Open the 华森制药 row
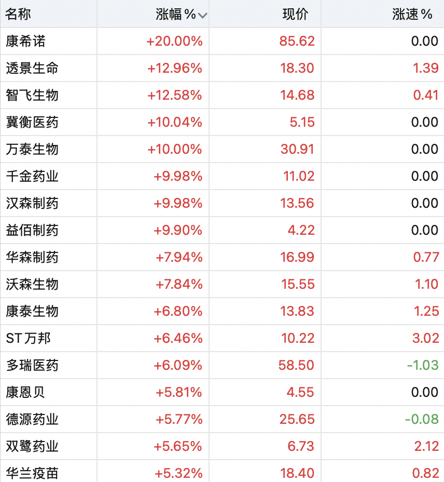Image resolution: width=444 pixels, height=482 pixels. click(222, 257)
